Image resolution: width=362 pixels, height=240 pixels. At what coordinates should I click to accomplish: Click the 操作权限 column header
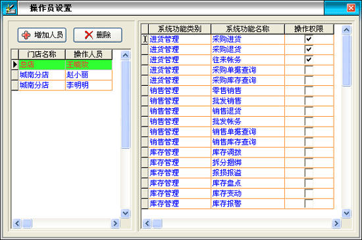[309, 29]
